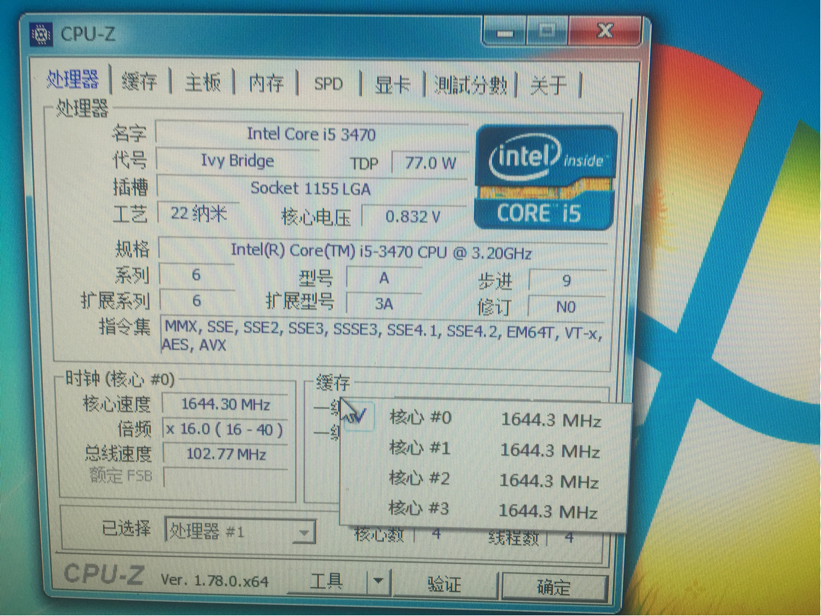
Task: Switch to the 缓存 tab
Action: (x=139, y=82)
